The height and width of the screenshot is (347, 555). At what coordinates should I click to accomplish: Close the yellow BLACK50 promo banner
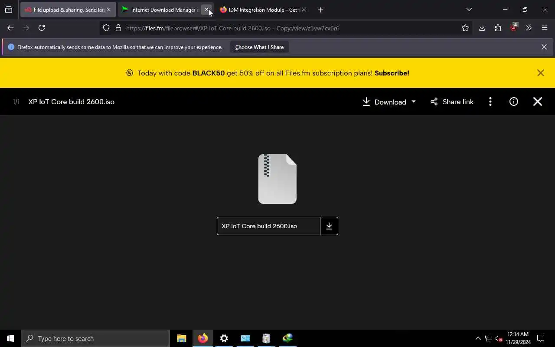click(x=540, y=73)
